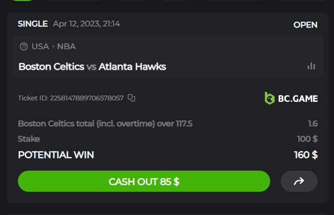Screen dimensions: 334x215
Task: Click the basketball sport icon
Action: tap(24, 46)
